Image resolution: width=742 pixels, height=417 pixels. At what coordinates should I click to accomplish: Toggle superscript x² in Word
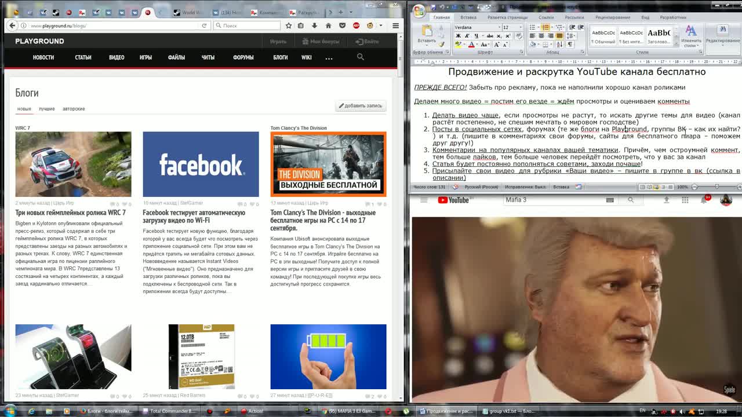click(x=508, y=36)
